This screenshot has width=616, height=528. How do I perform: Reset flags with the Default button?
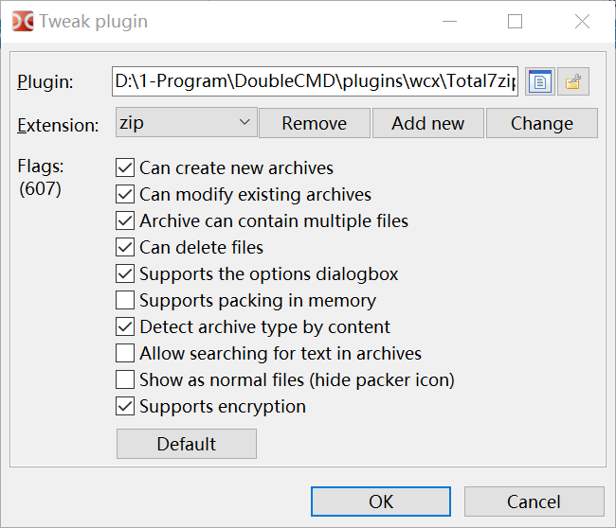pos(186,444)
